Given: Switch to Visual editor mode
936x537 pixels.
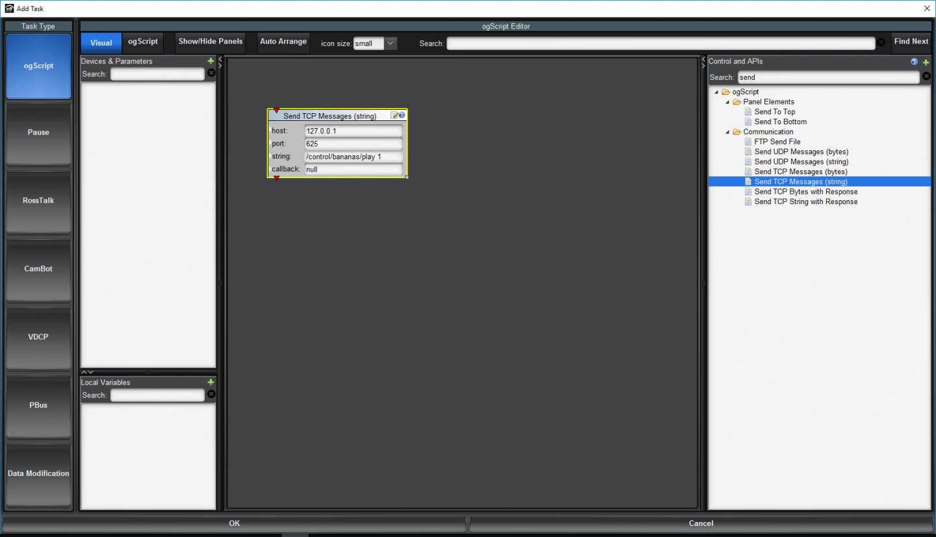Looking at the screenshot, I should click(101, 43).
